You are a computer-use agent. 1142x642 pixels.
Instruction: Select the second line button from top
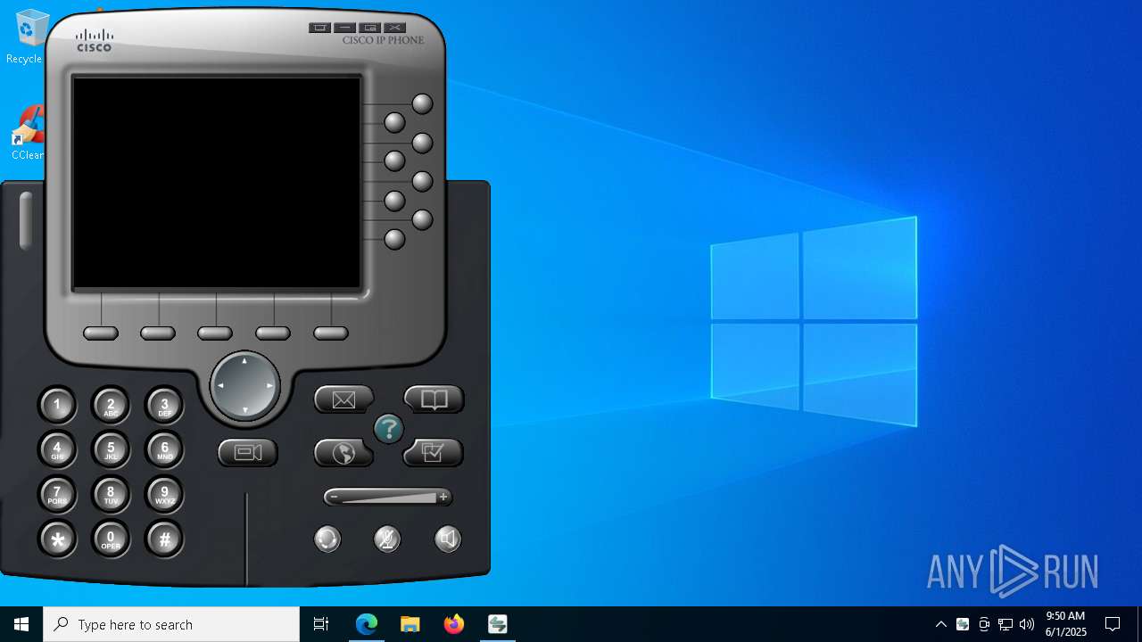point(394,122)
